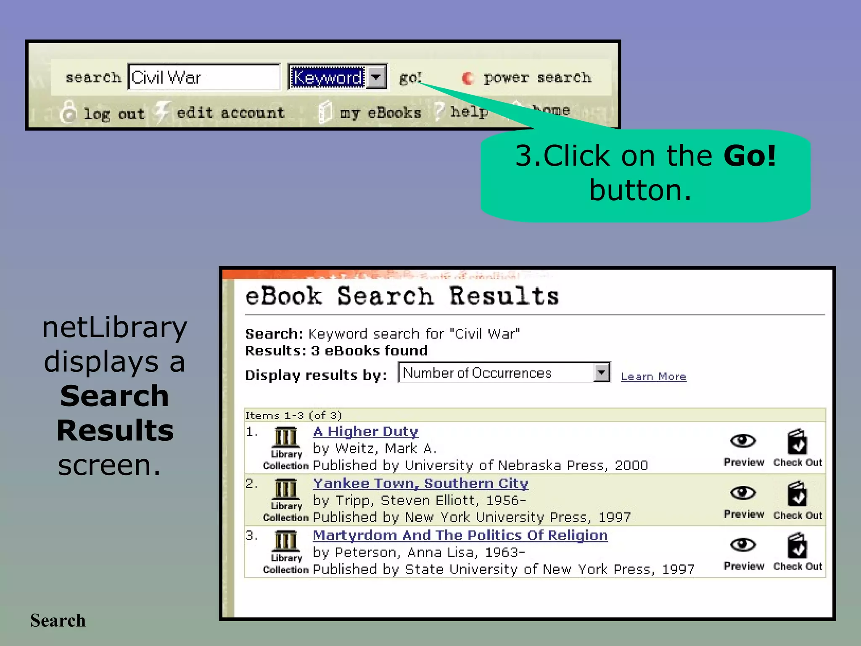Image resolution: width=861 pixels, height=646 pixels.
Task: Click 'Published by State University of New York Press, 1997'
Action: click(x=504, y=569)
